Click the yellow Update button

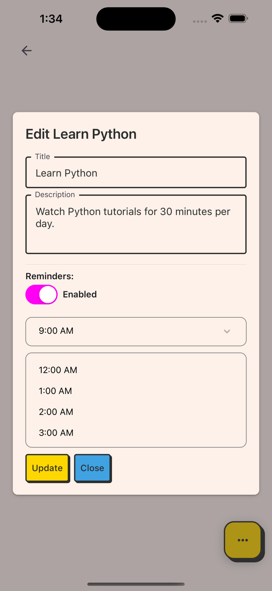(x=47, y=468)
